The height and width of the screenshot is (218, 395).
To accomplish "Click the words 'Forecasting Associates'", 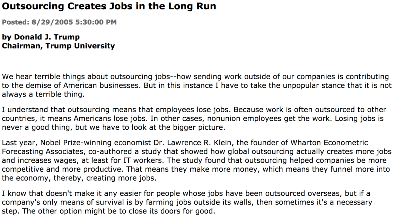I will [x=43, y=152].
